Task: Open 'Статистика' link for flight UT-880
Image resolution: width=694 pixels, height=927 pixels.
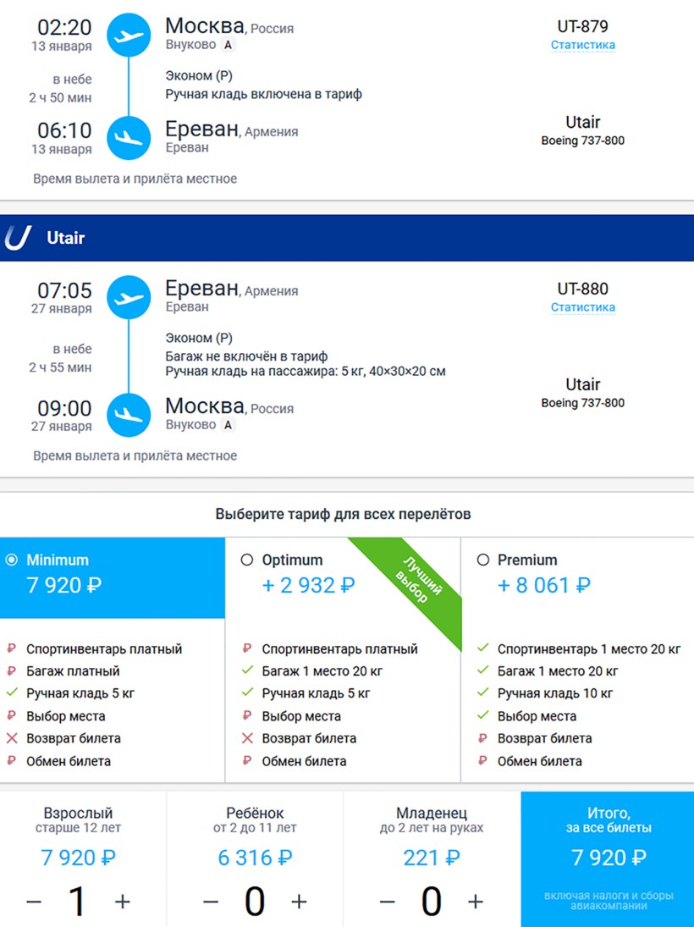Action: pyautogui.click(x=583, y=307)
